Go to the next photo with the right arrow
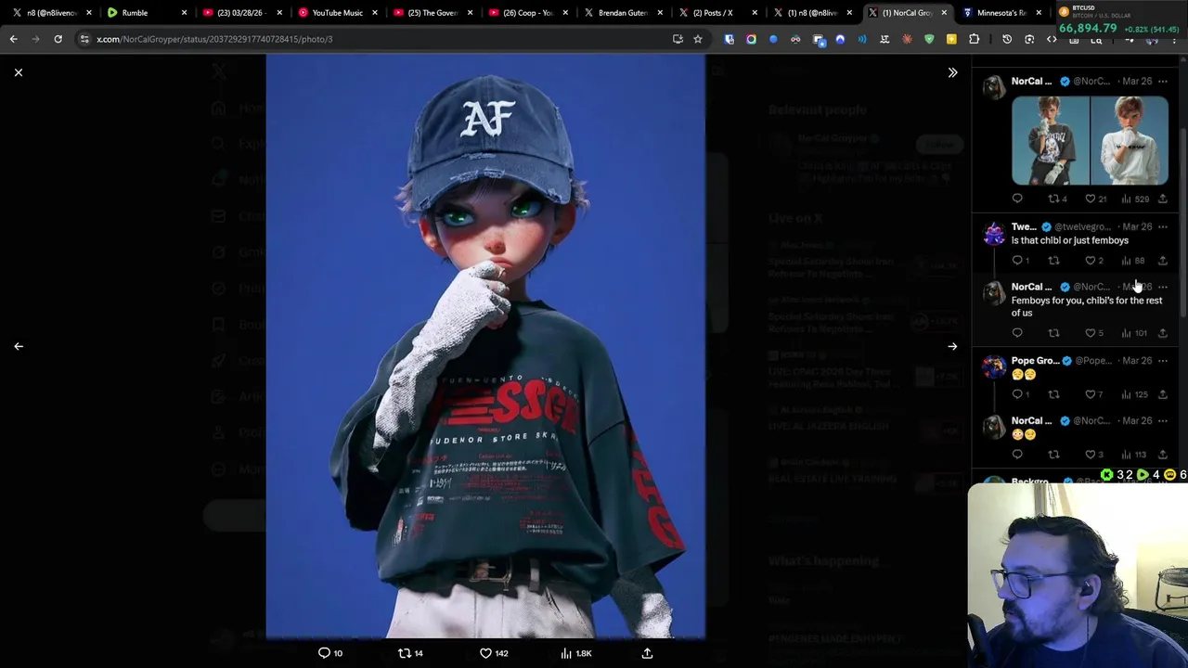 952,346
